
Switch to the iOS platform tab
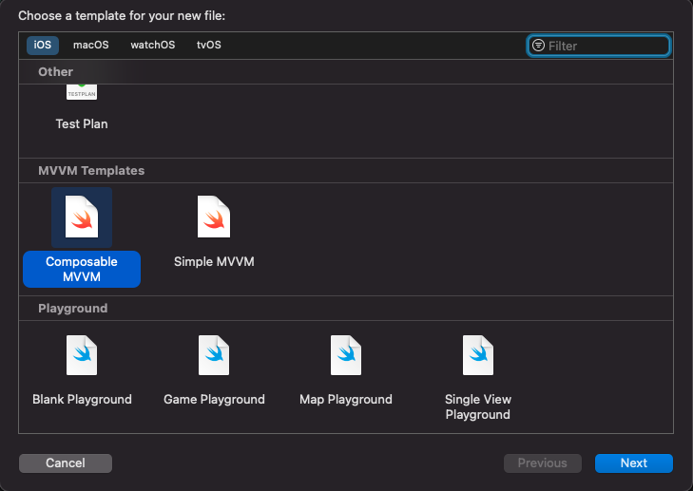(x=43, y=45)
